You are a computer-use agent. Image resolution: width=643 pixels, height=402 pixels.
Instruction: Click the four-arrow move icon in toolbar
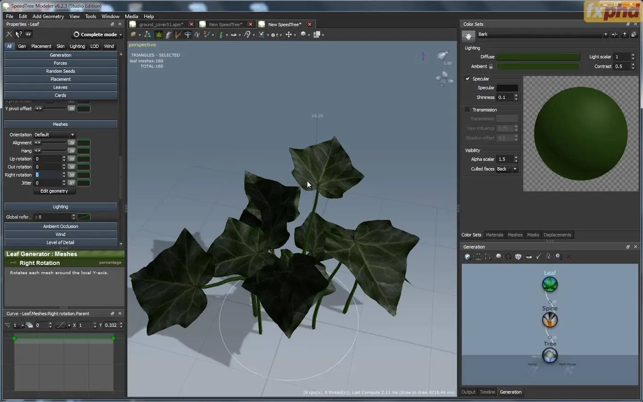tap(288, 34)
